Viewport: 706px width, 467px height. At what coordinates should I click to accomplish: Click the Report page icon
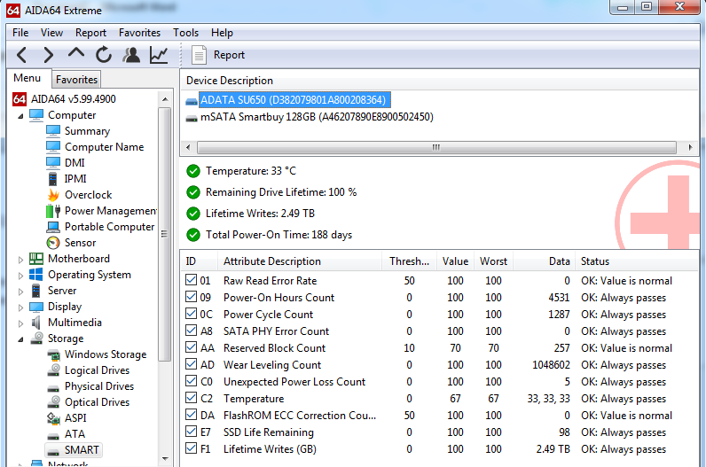point(199,55)
